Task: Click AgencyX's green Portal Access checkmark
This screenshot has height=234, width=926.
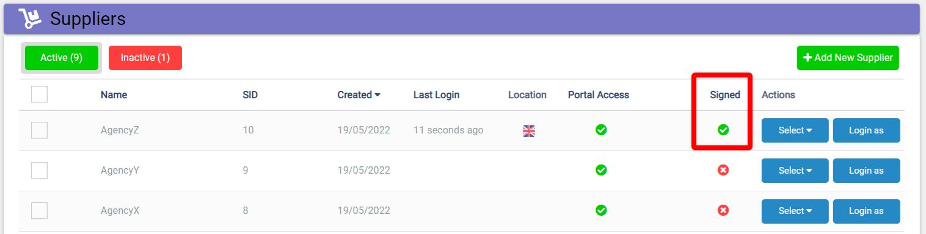Action: [601, 210]
